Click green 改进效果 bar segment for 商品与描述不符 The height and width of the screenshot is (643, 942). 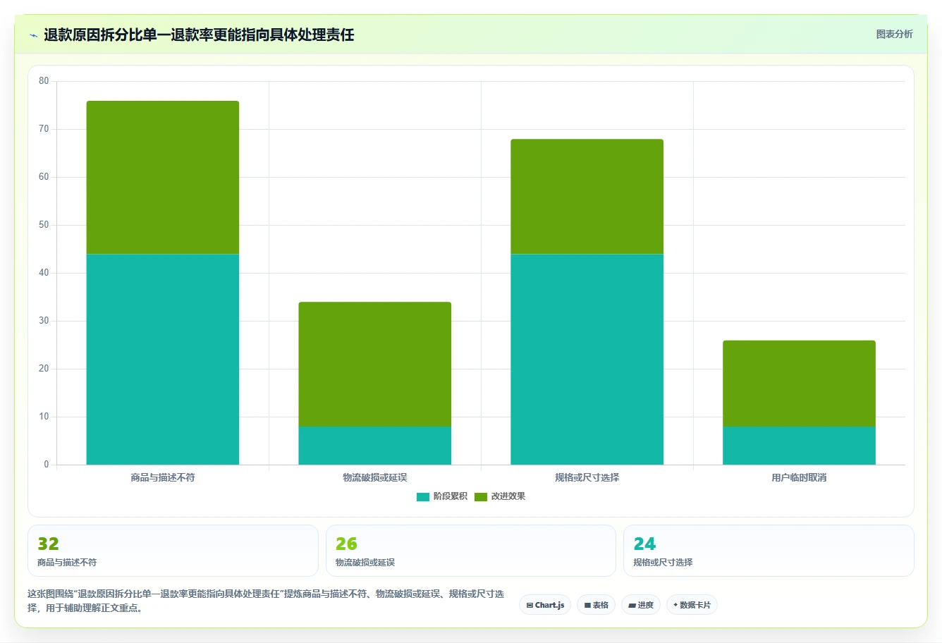pyautogui.click(x=163, y=177)
